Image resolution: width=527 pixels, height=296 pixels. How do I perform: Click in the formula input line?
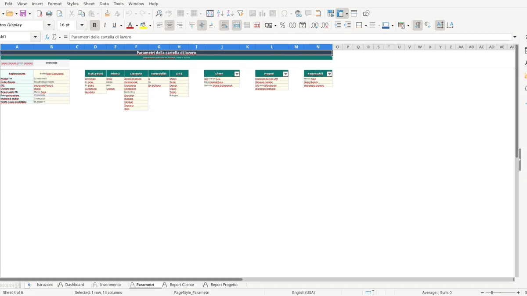coord(291,37)
